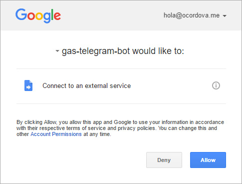Click the letter G of the Google logo
The height and width of the screenshot is (184, 242).
pos(21,14)
